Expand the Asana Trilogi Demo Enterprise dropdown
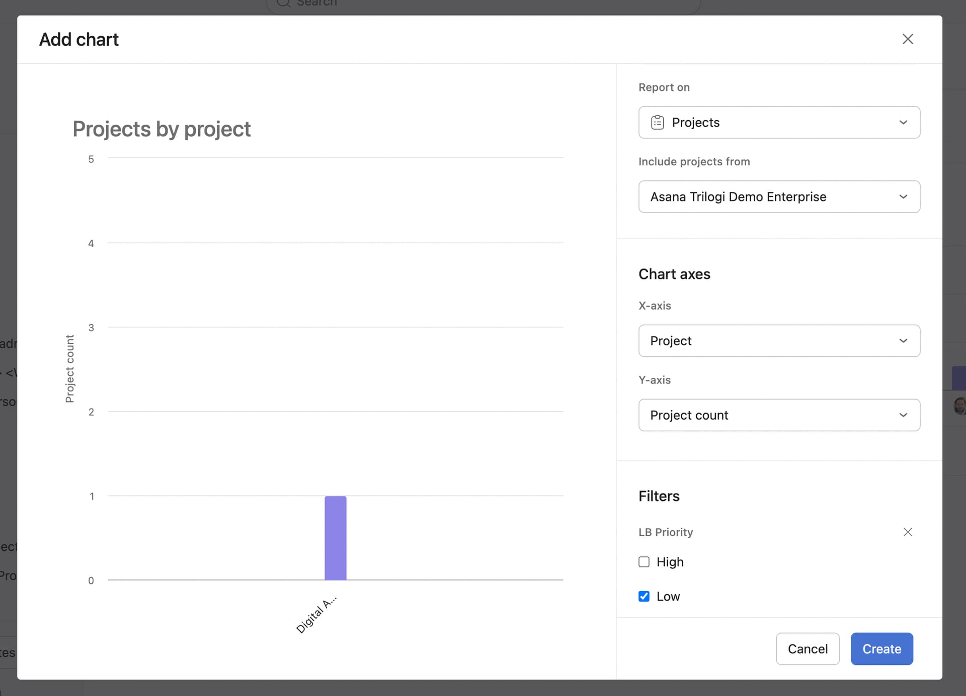Image resolution: width=966 pixels, height=696 pixels. click(x=779, y=196)
